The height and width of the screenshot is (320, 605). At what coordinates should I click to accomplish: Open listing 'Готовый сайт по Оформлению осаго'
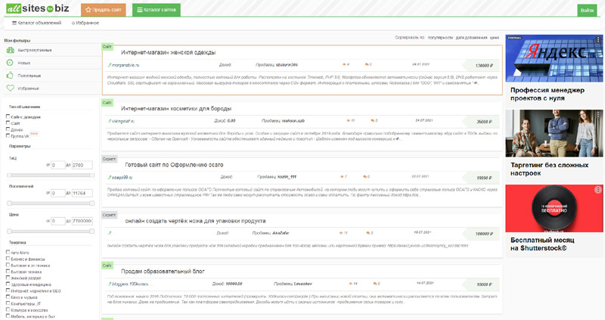174,165
